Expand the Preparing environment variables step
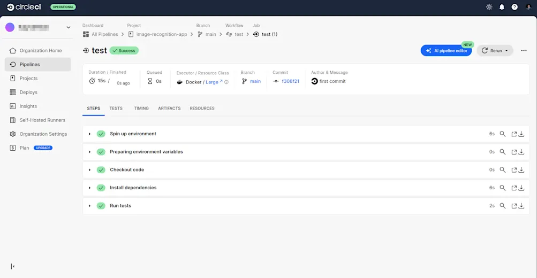The width and height of the screenshot is (537, 278). pos(90,152)
